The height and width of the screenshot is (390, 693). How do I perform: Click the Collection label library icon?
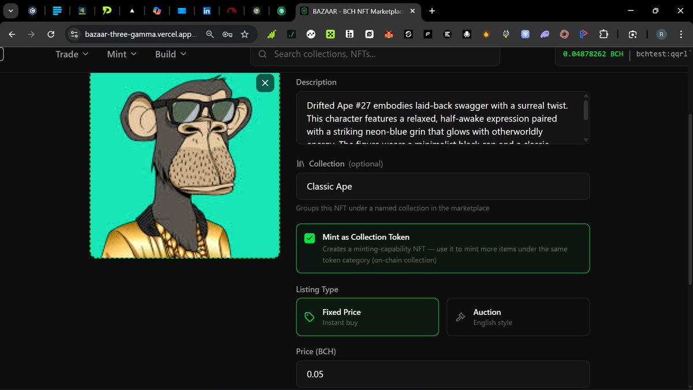tap(300, 164)
